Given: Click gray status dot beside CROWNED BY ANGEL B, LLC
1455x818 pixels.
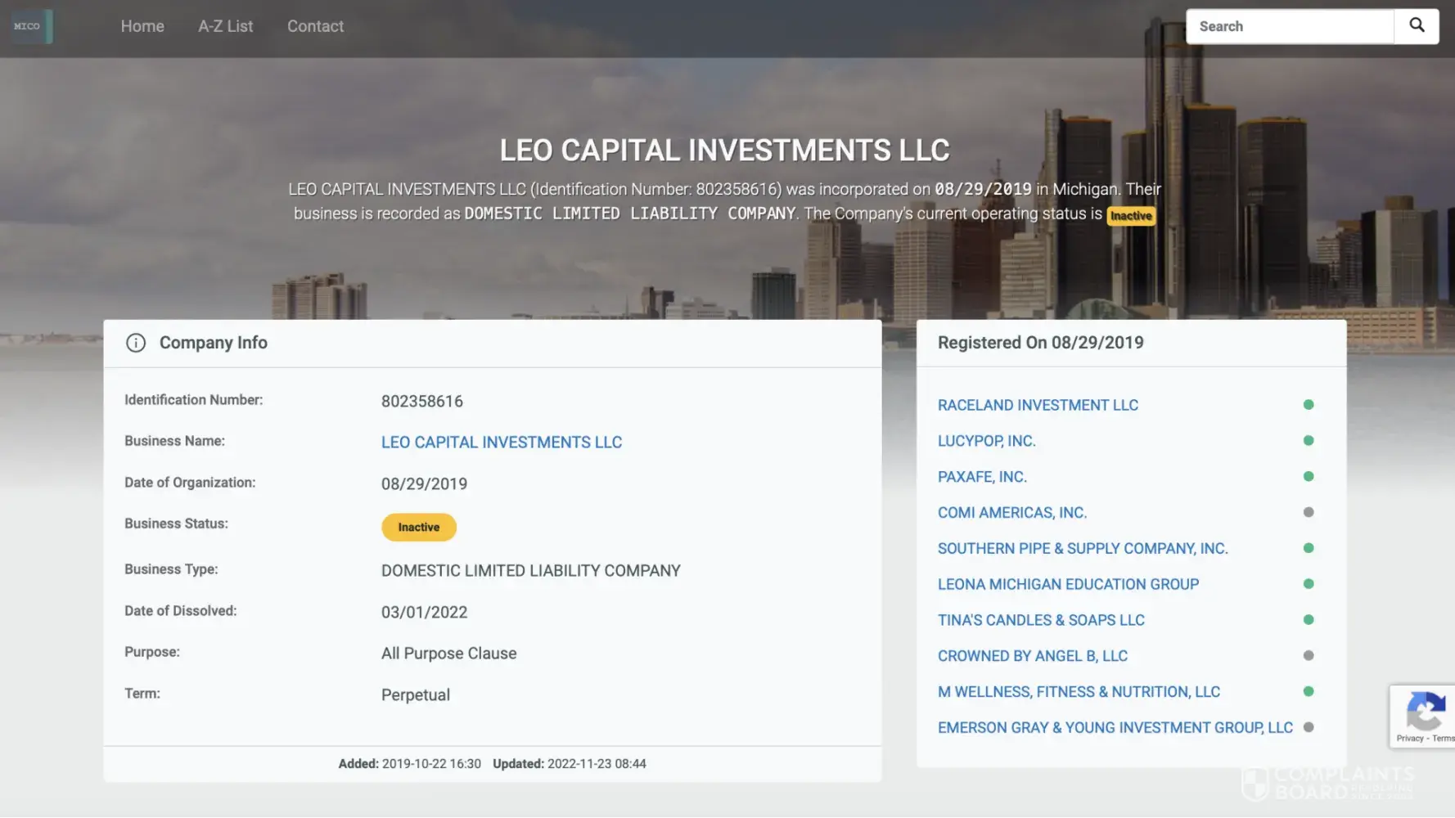Looking at the screenshot, I should point(1308,656).
